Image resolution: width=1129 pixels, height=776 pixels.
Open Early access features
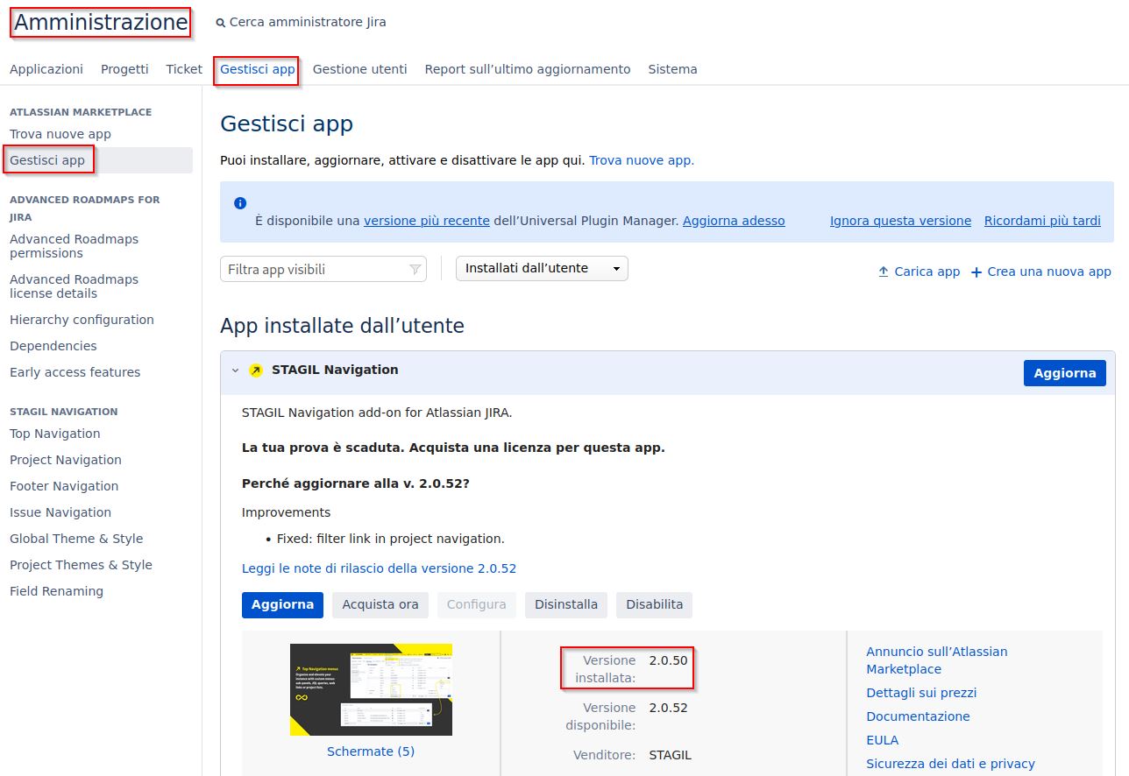75,372
